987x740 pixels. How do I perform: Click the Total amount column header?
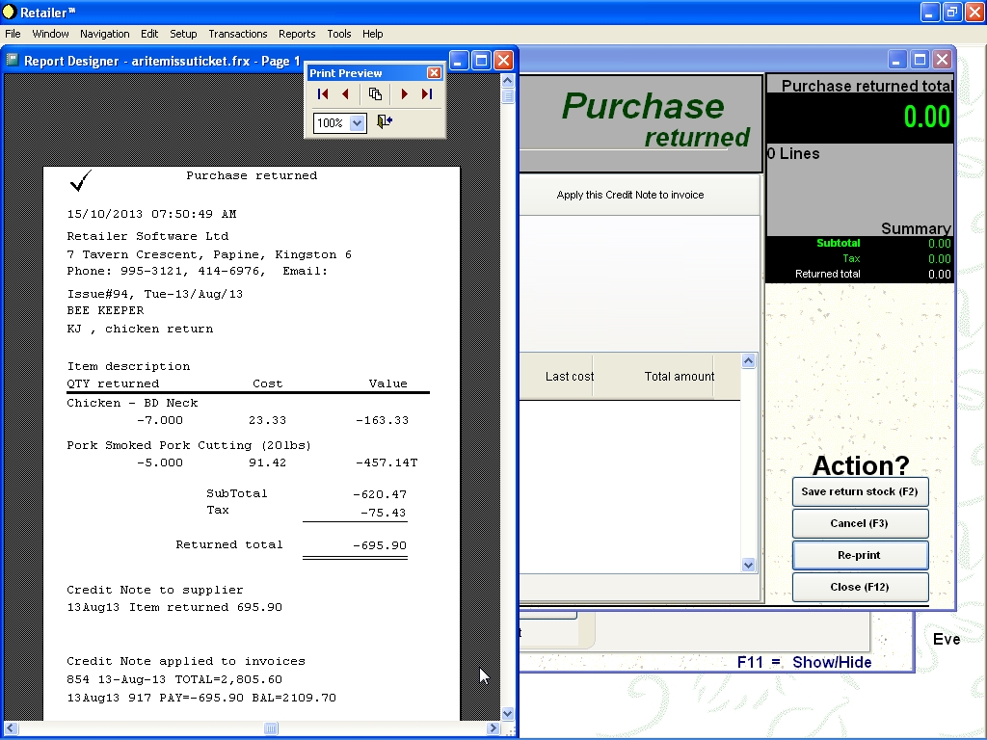pos(679,377)
